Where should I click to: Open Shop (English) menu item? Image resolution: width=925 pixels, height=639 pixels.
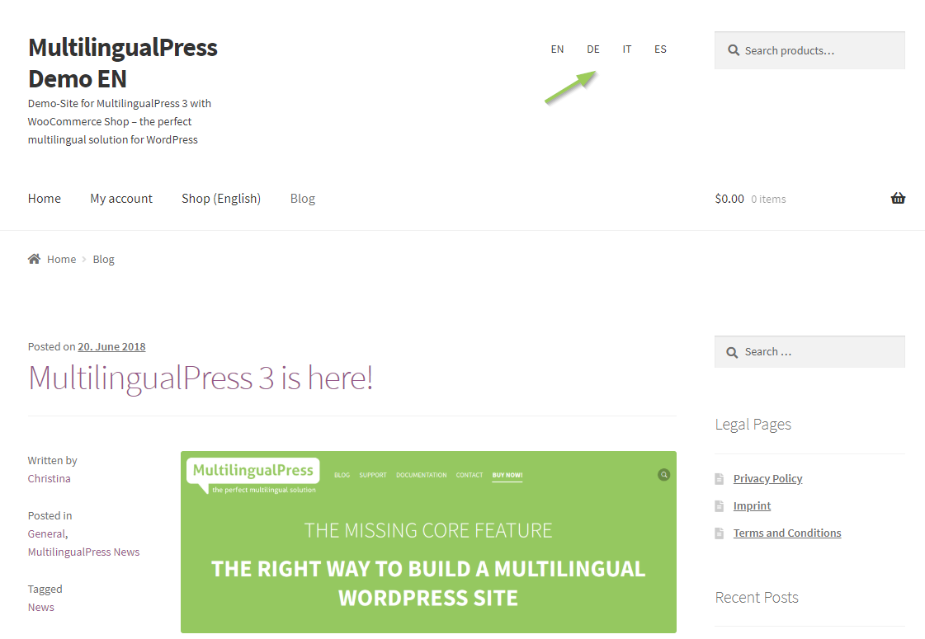(221, 199)
